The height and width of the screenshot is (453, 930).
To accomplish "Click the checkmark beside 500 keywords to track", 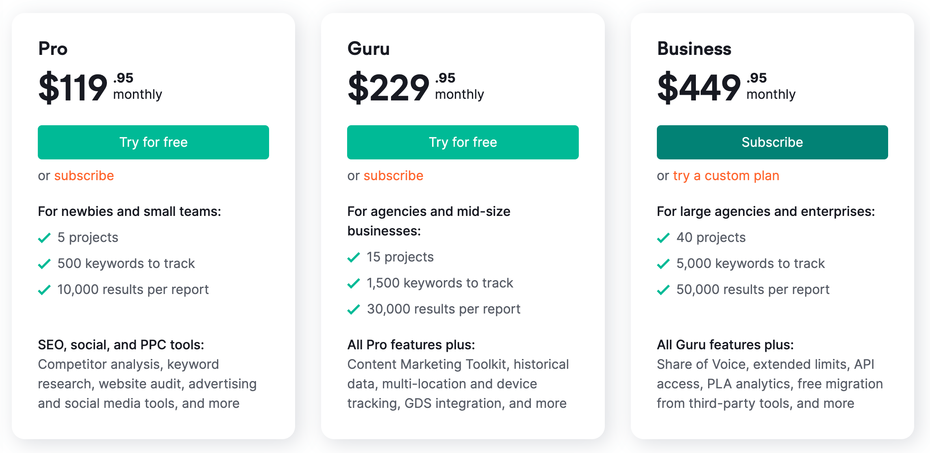I will tap(44, 264).
